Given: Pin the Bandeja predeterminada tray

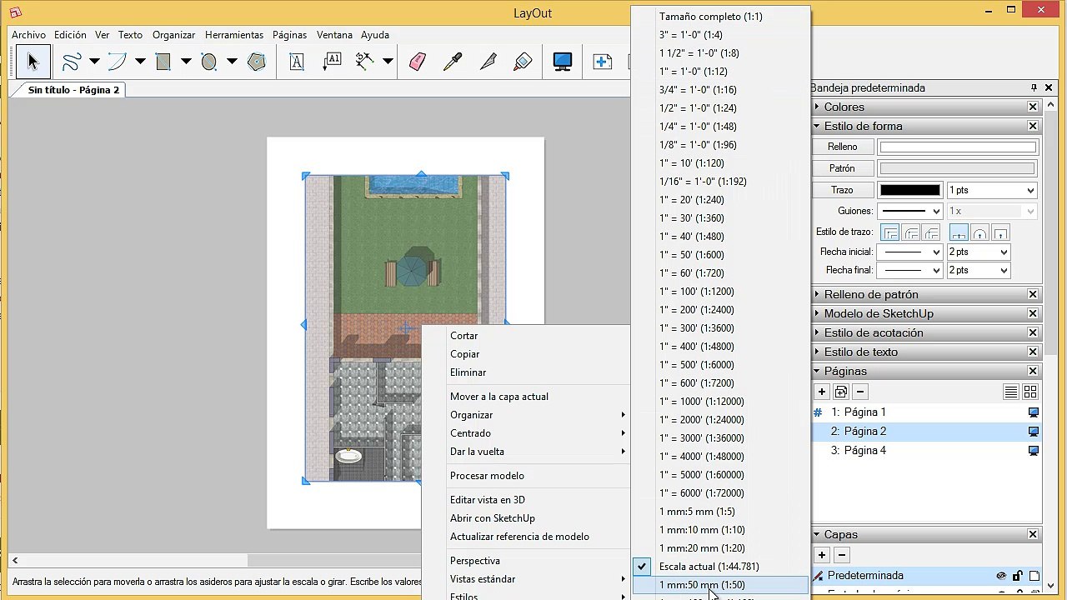Looking at the screenshot, I should coord(1034,87).
